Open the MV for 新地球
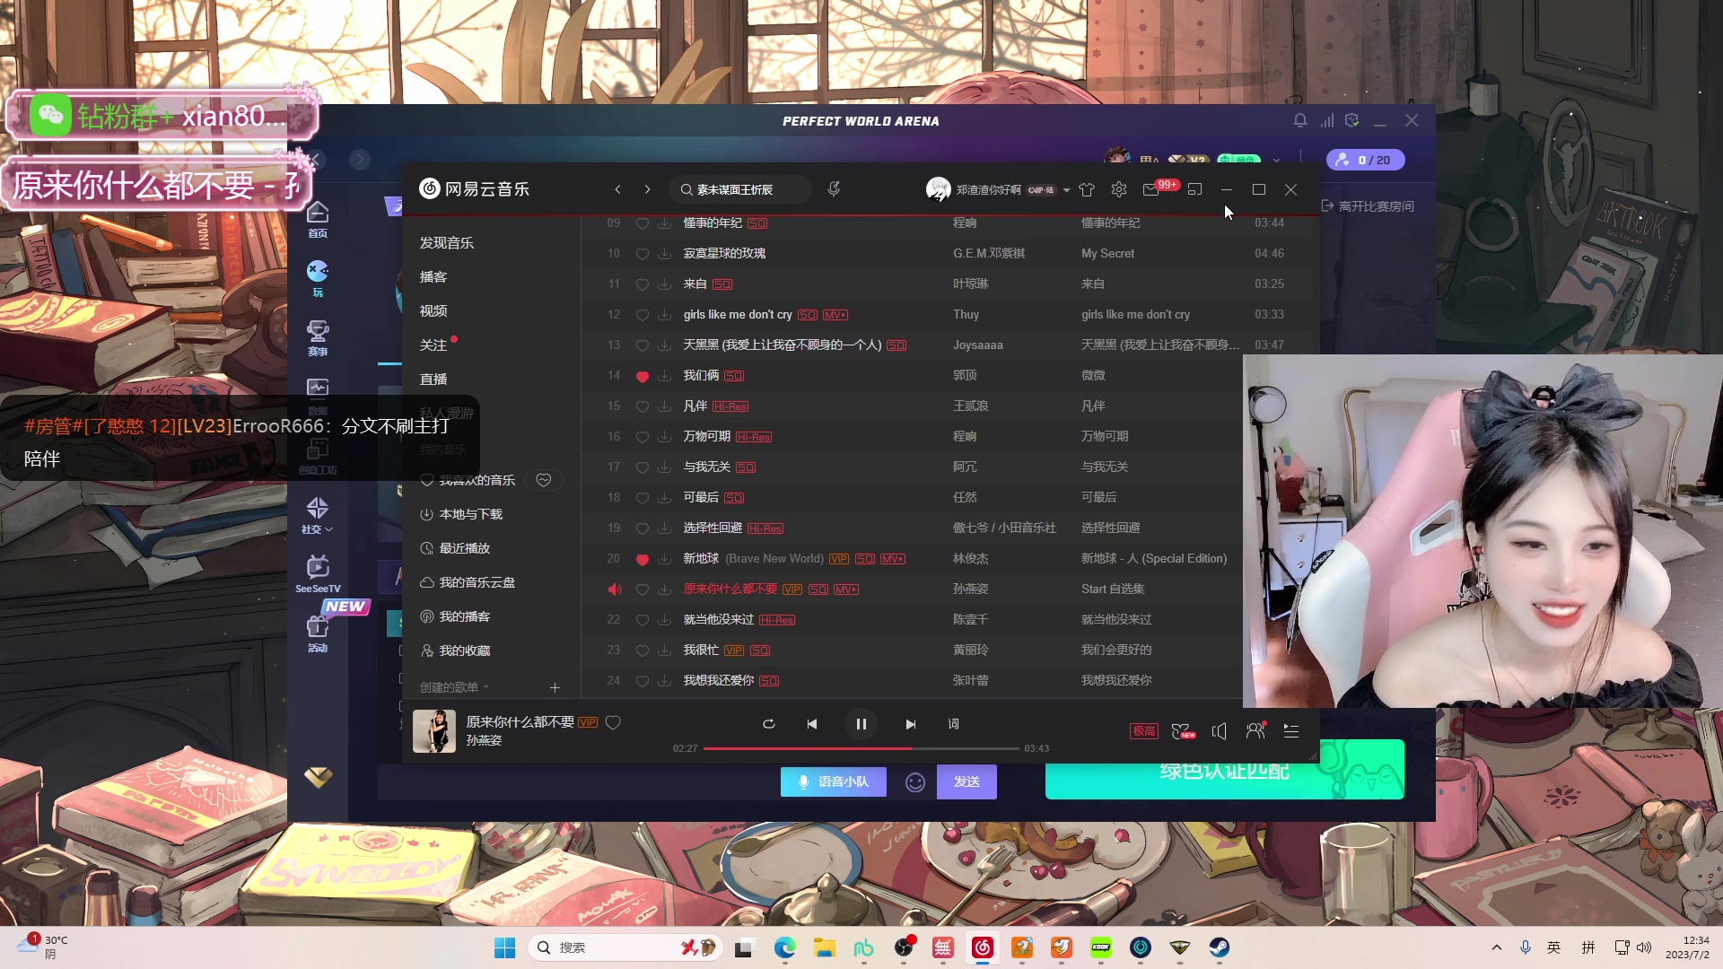Image resolution: width=1723 pixels, height=969 pixels. click(x=893, y=559)
